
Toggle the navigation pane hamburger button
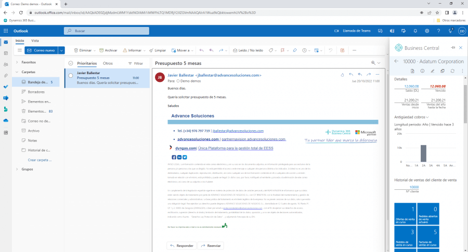[19, 50]
